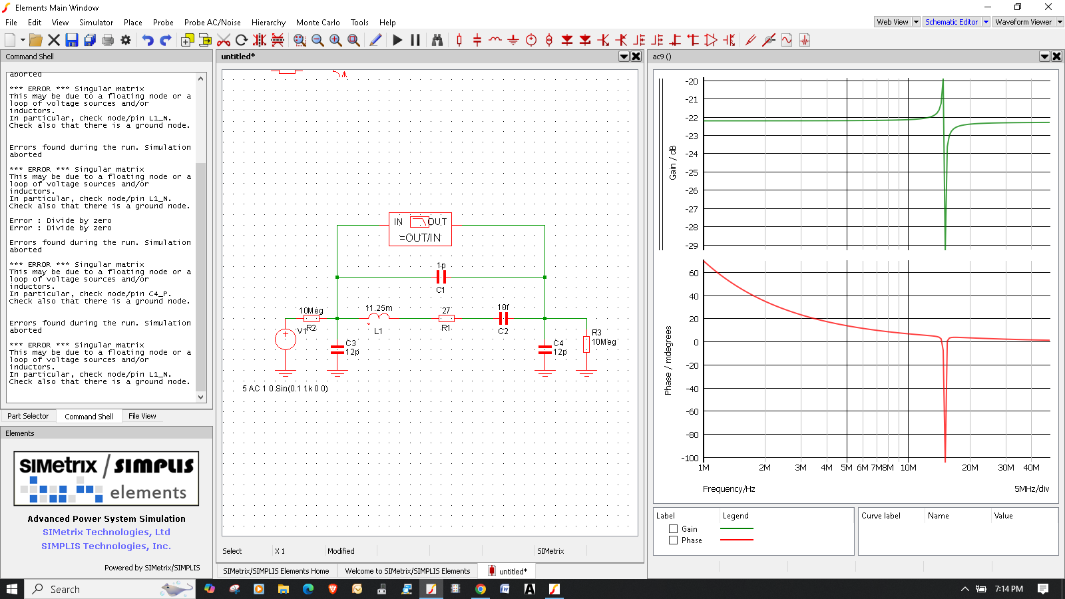This screenshot has width=1065, height=599.
Task: Open the Probe AC/Noise menu
Action: [212, 23]
